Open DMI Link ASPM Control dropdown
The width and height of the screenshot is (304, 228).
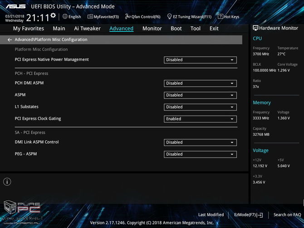[x=200, y=143]
